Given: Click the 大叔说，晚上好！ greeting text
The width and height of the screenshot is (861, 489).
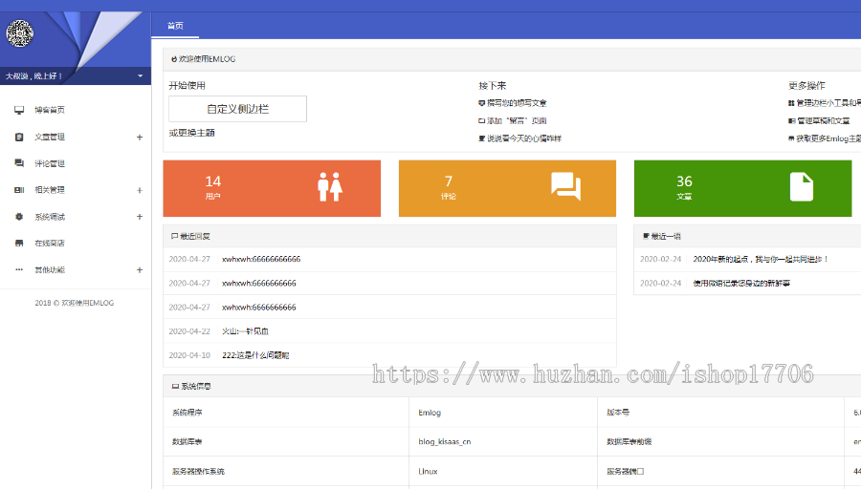Looking at the screenshot, I should [x=33, y=76].
